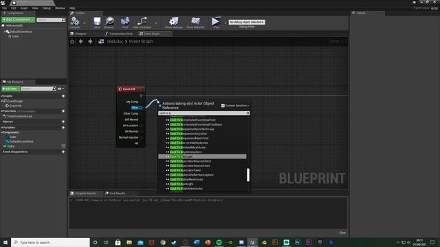The width and height of the screenshot is (440, 247).
Task: Click the Hit Normal pin on Event Hit
Action: (141, 131)
